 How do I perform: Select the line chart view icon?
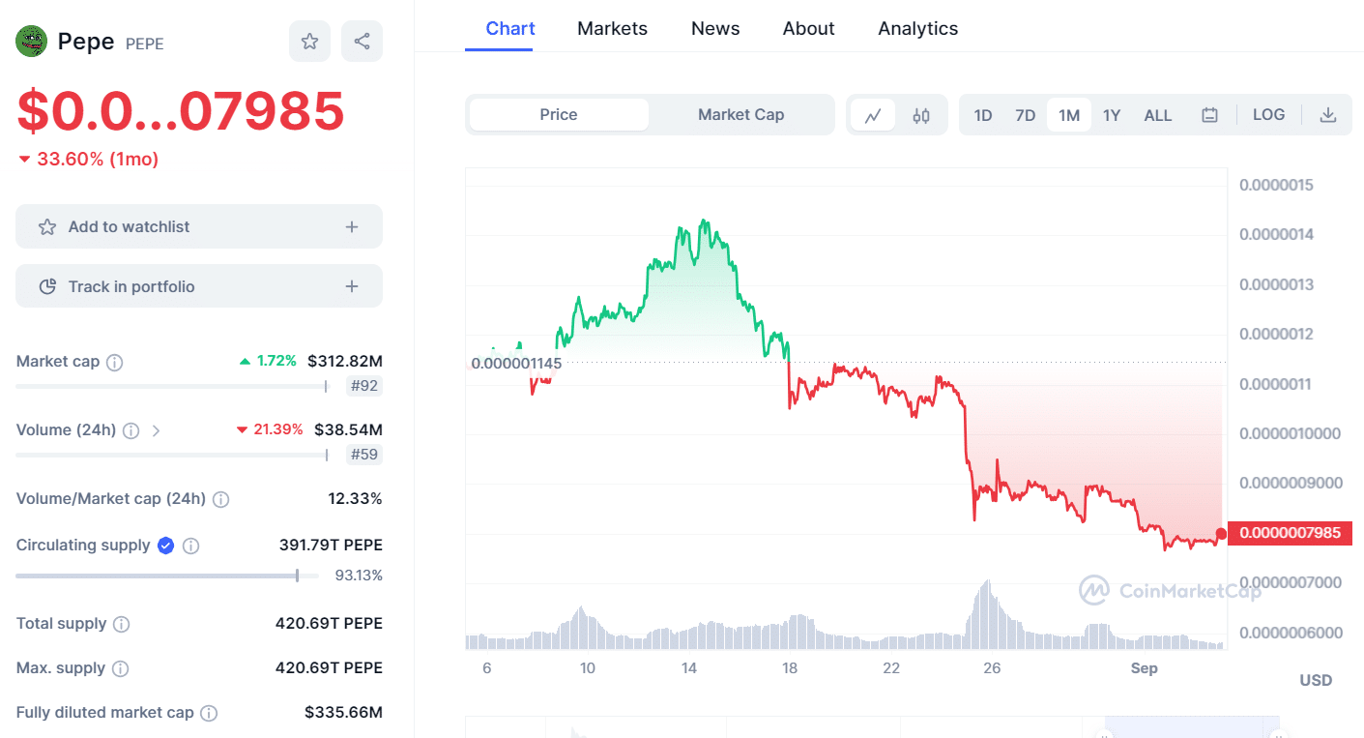873,115
